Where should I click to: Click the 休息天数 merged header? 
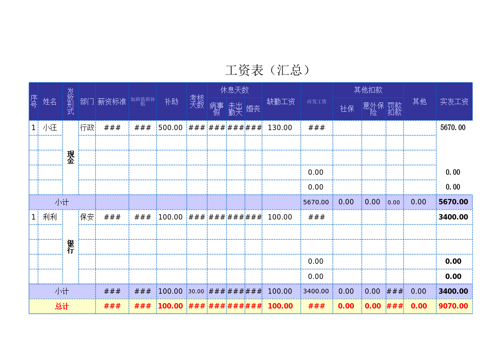(234, 90)
